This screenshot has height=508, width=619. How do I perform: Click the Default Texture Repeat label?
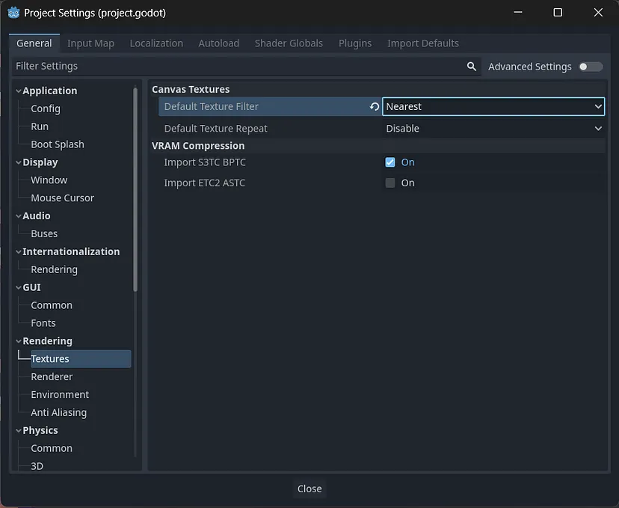click(x=215, y=129)
